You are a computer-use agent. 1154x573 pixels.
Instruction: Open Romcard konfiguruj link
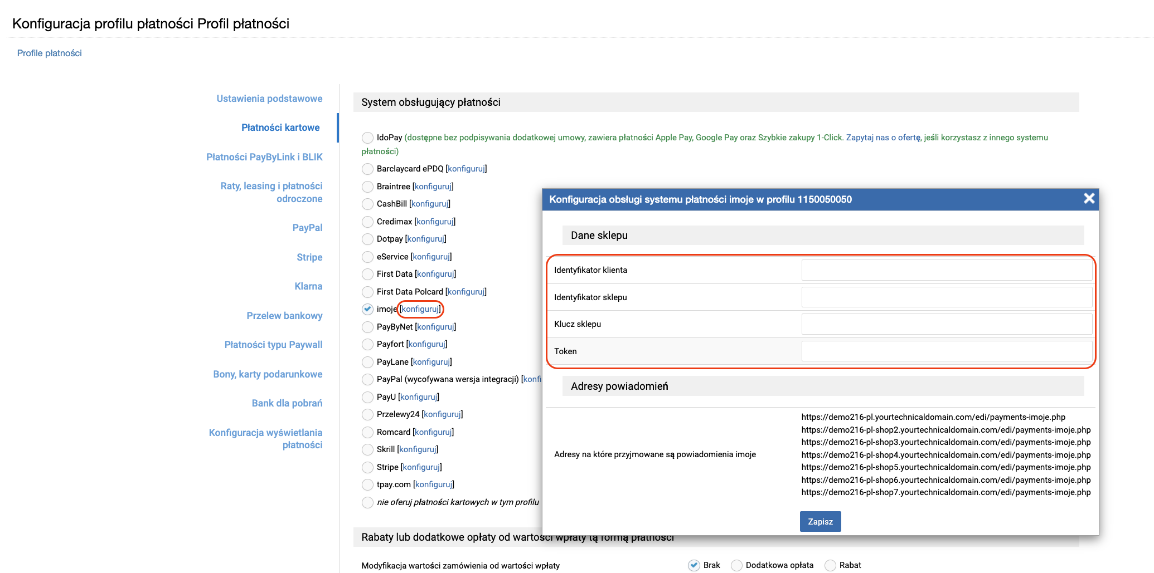pos(433,432)
